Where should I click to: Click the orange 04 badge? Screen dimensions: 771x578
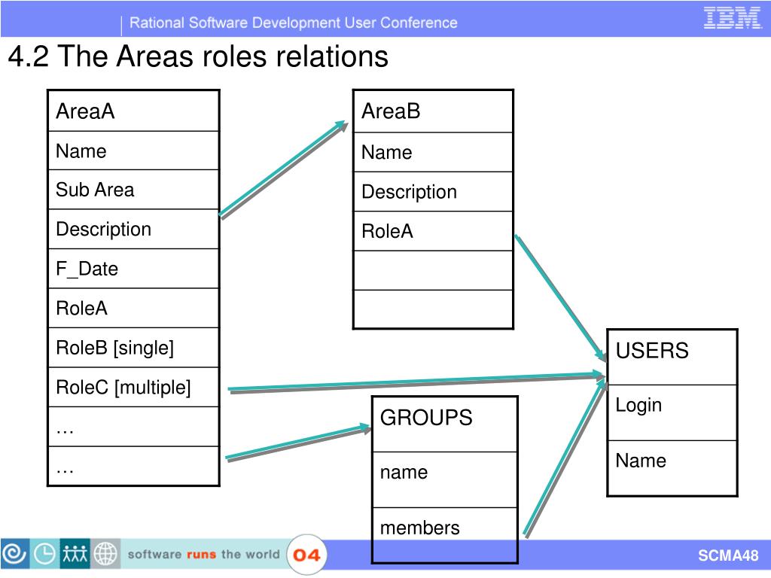(x=306, y=555)
